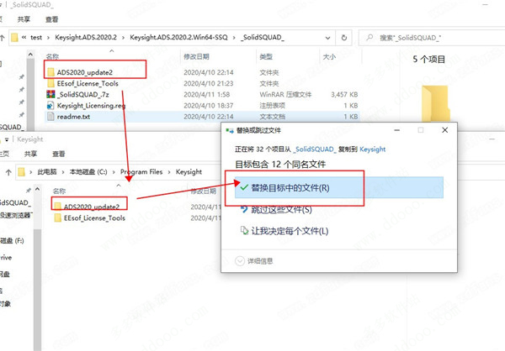Click 3,457 KB size of _SolidSQUAD_.7z

[x=344, y=95]
